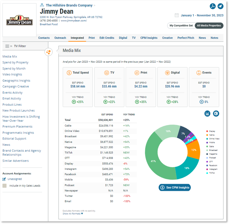Viewport: 229px width, 224px height.
Task: Go to Editorial Support in sidebar
Action: (14, 138)
